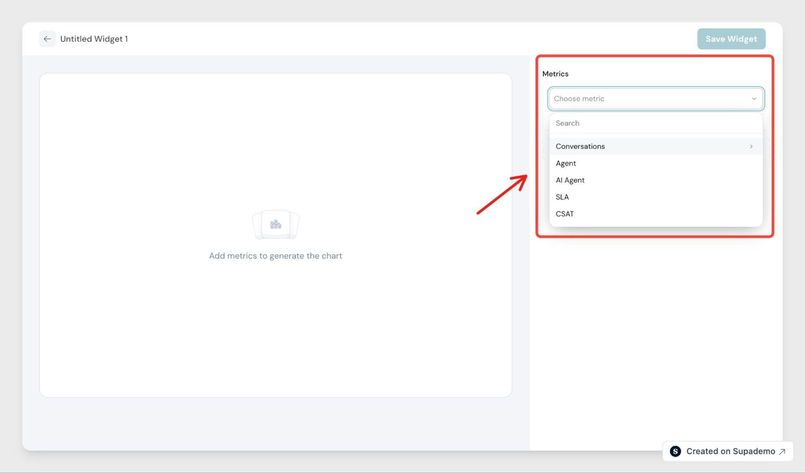Expand the Conversations submenu chevron
Image resolution: width=805 pixels, height=473 pixels.
pos(751,146)
